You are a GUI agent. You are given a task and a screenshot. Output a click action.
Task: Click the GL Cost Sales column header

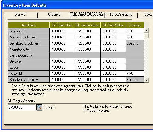click(x=113, y=25)
